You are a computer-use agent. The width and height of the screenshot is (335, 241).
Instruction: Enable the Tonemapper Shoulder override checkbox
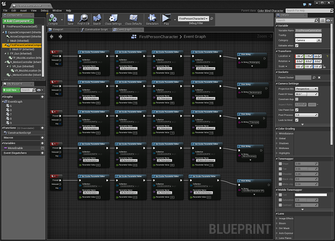coord(280,174)
